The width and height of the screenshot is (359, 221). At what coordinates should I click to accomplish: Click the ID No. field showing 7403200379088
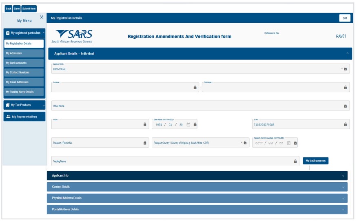coord(301,124)
